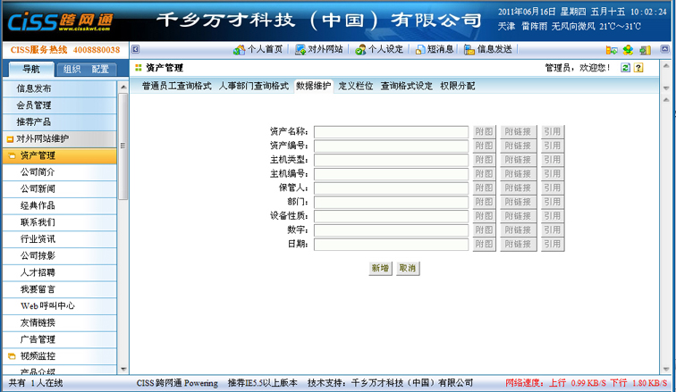This screenshot has width=676, height=392.
Task: Click the 新增 add button
Action: 380,268
